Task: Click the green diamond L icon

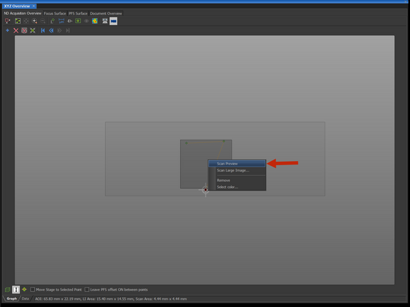Action: 53,21
